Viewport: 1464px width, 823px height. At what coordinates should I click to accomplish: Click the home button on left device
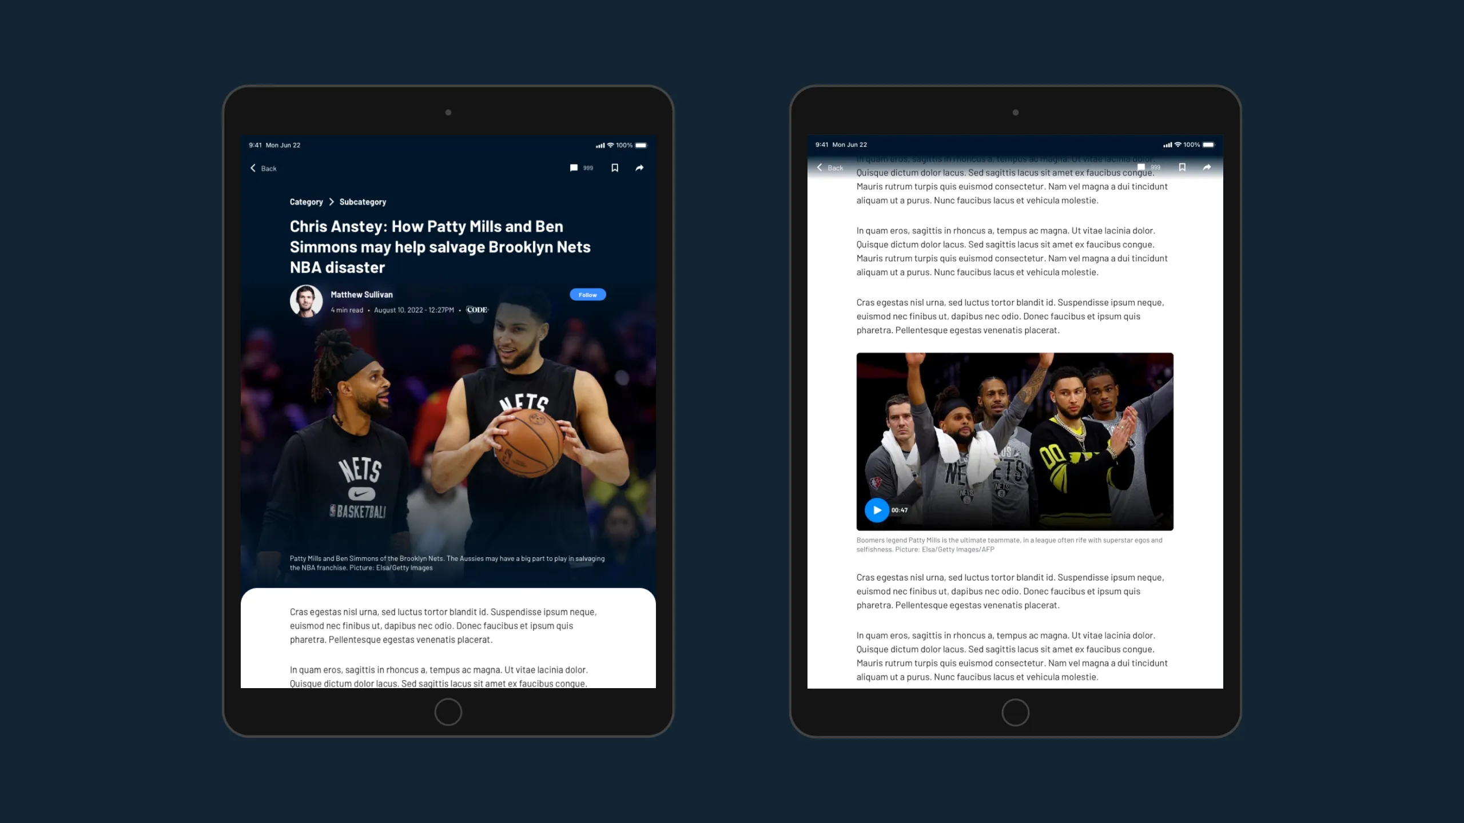[448, 713]
